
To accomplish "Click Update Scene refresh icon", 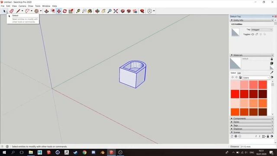I will [x=232, y=136].
